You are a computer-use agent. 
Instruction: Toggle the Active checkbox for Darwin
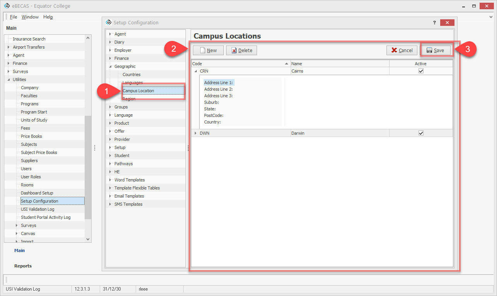(421, 133)
